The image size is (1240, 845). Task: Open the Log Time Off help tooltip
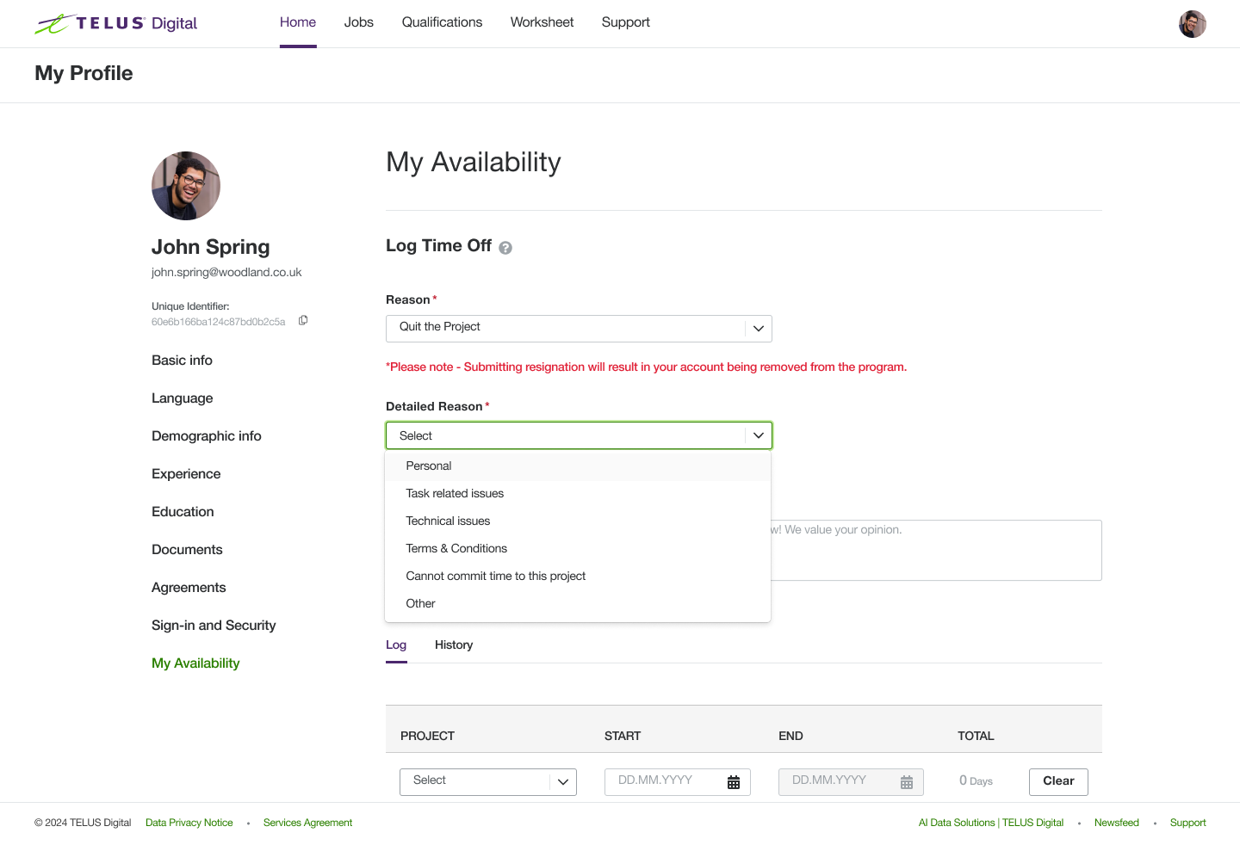click(505, 247)
